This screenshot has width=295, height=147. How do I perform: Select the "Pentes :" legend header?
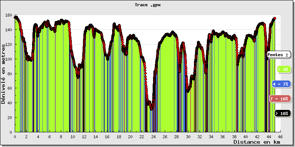click(x=278, y=54)
